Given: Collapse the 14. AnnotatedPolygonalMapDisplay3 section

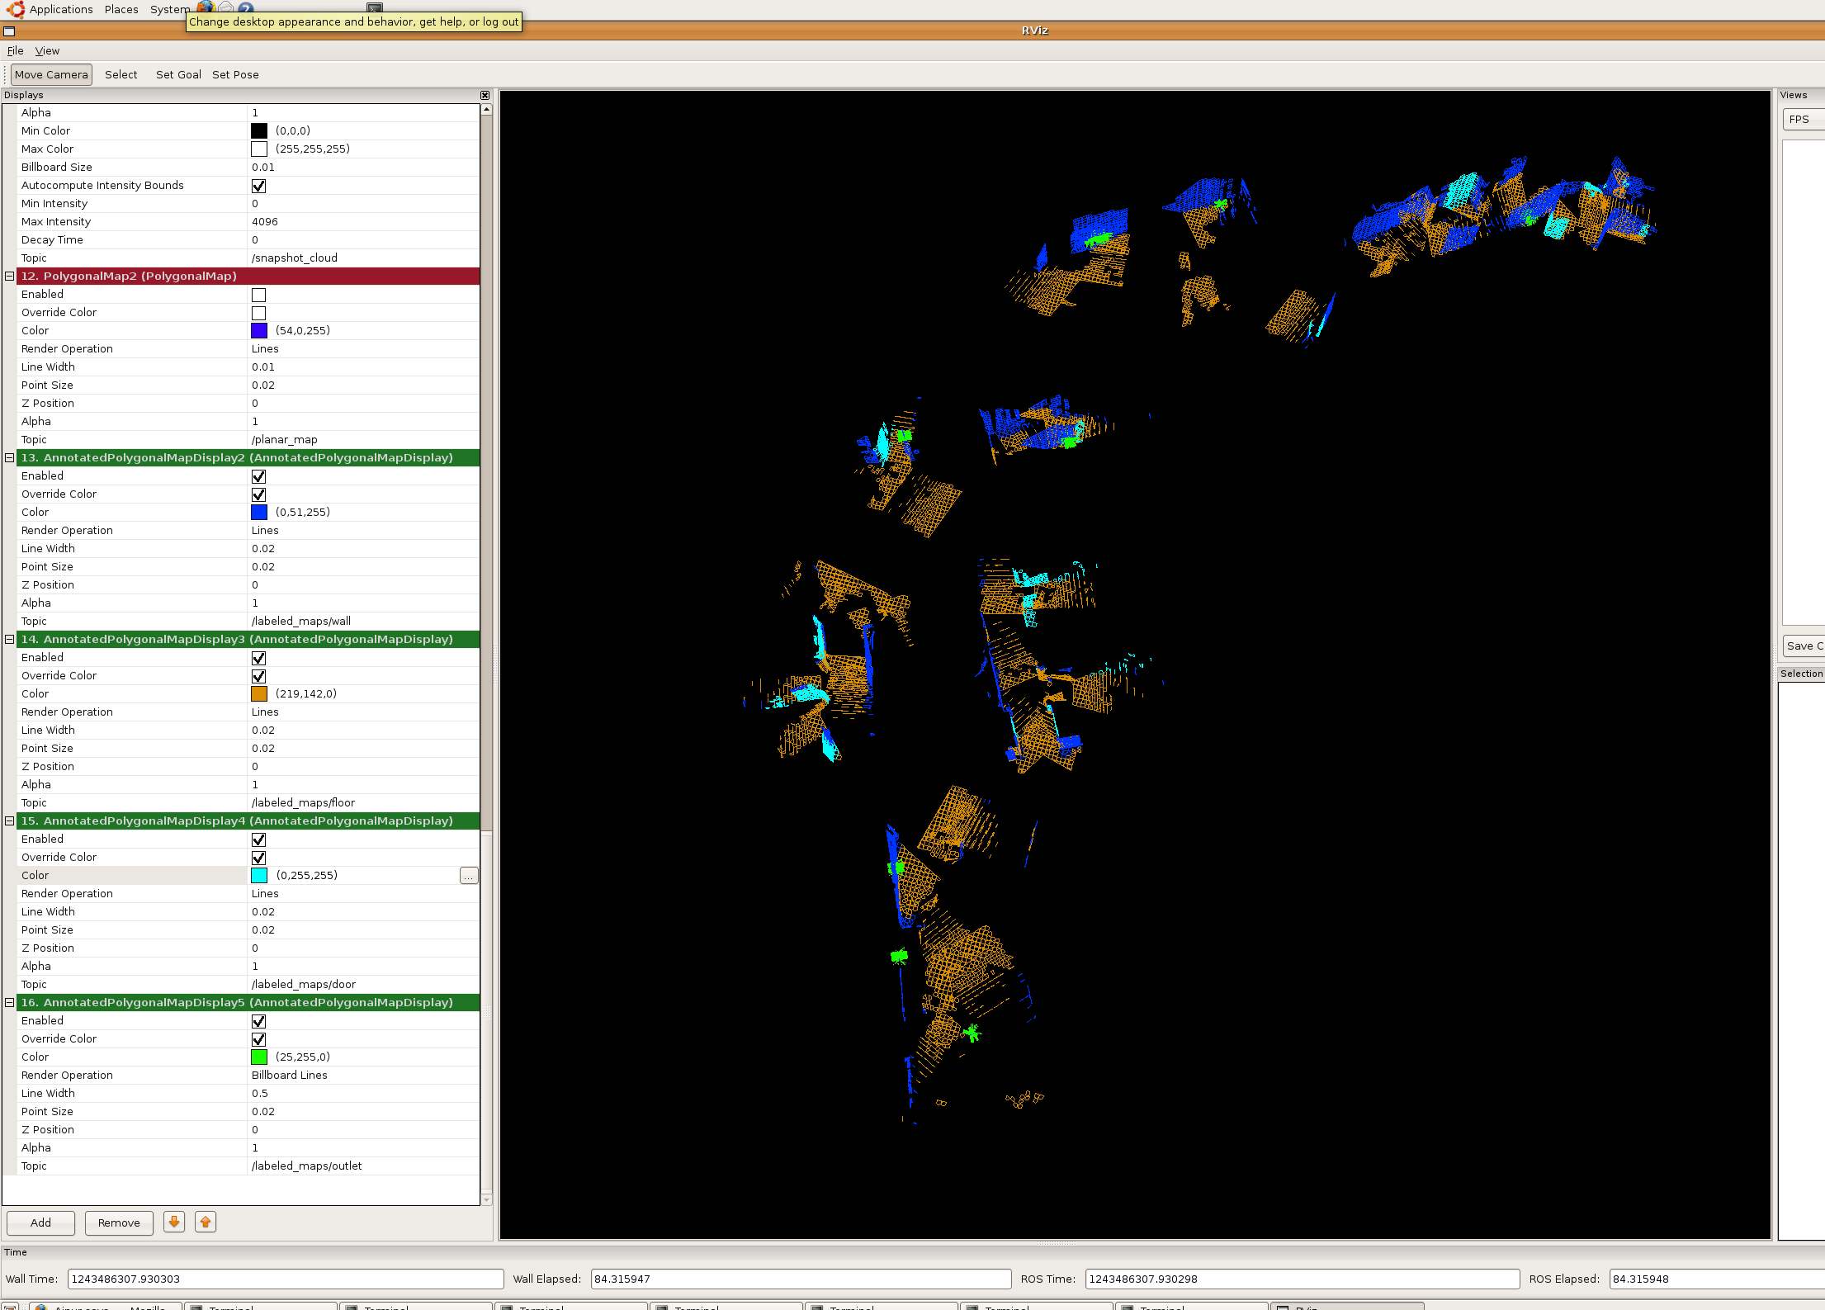Looking at the screenshot, I should [10, 639].
